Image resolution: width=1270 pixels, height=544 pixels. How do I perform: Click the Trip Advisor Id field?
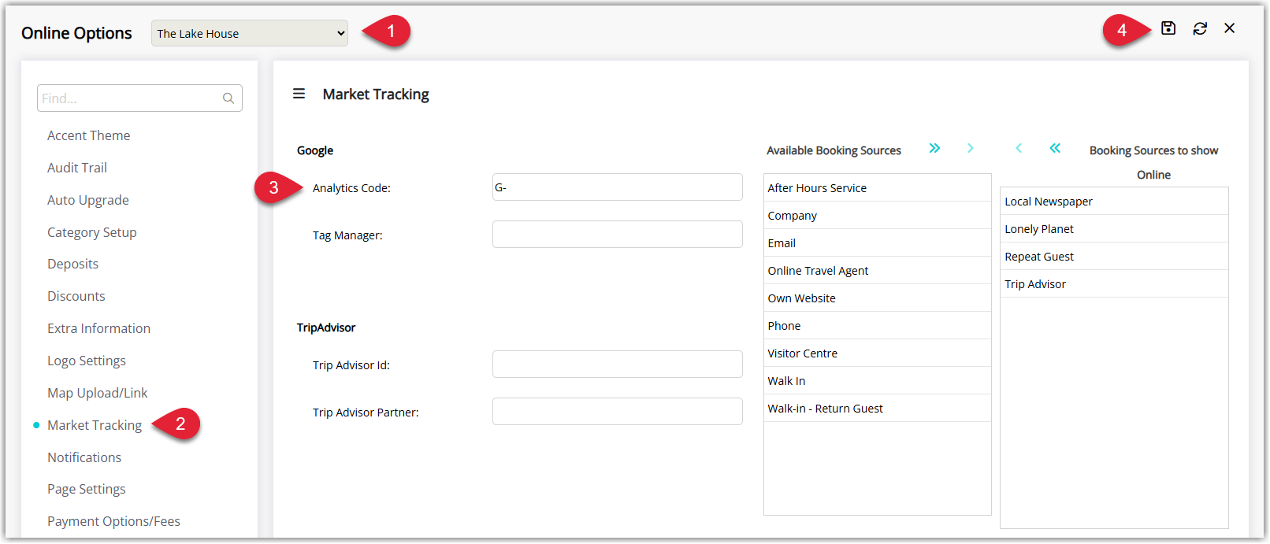point(618,365)
